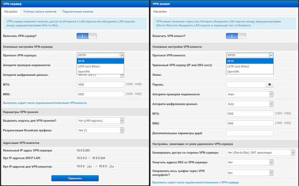Click the server MTU input field

pyautogui.click(x=100, y=85)
